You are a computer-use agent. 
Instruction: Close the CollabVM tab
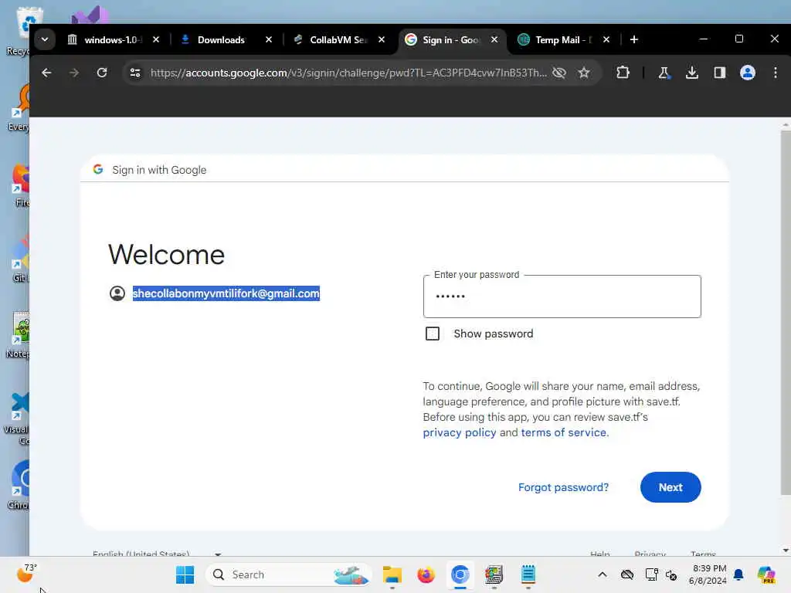[x=382, y=39]
